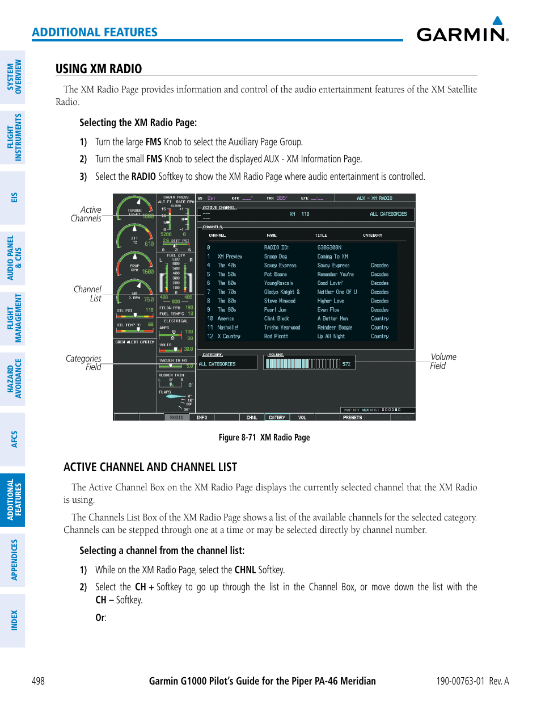Screen dimensions: 541x701
Task: Open the Flight Management side tab
Action: [12, 318]
